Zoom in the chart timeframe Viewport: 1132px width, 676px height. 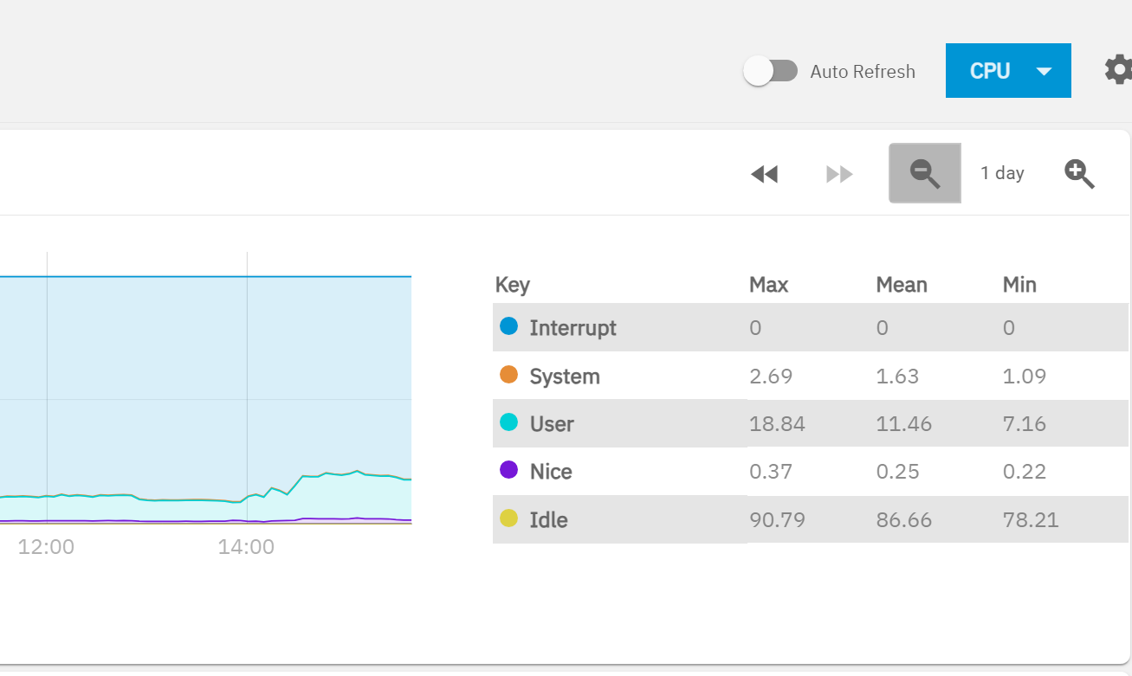[1079, 173]
